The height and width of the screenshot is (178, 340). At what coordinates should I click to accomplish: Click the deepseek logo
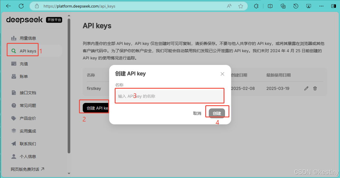click(24, 20)
